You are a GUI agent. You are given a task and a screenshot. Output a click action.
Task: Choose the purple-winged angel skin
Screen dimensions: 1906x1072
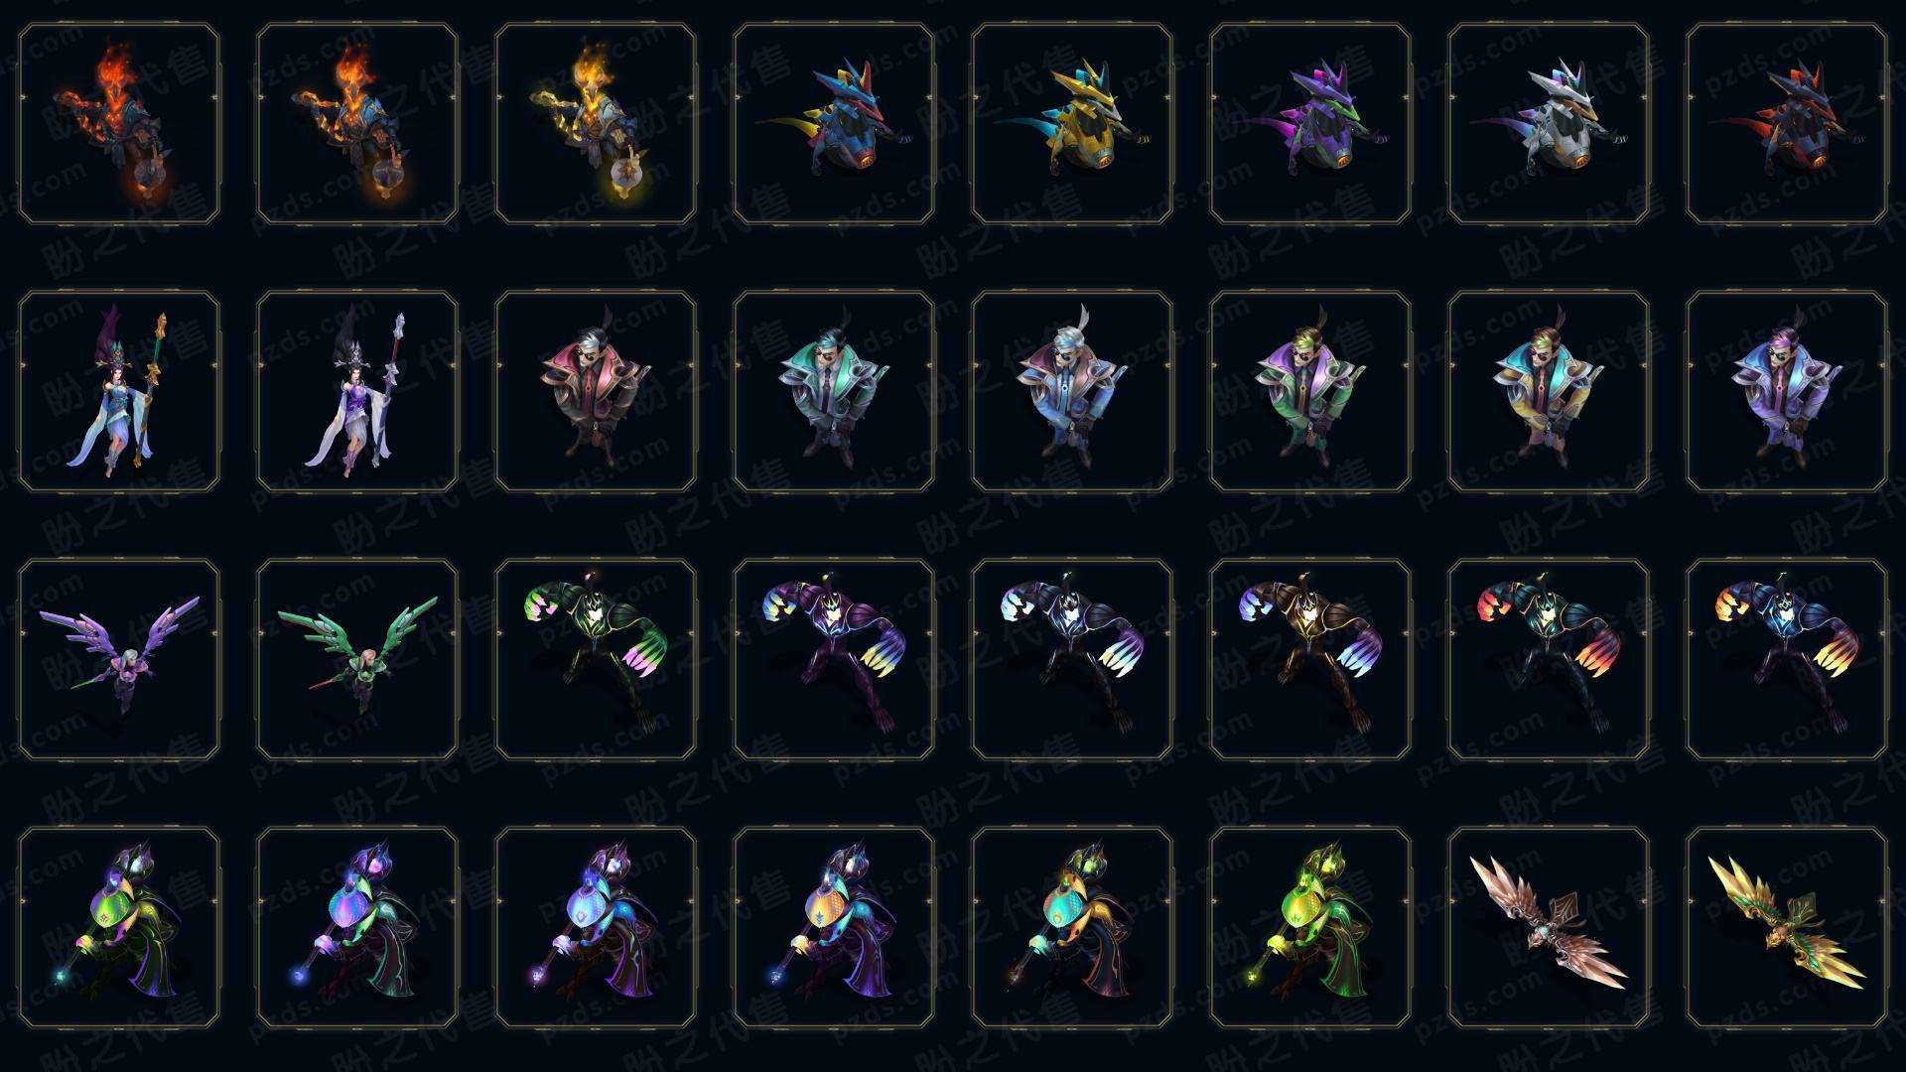coord(119,659)
